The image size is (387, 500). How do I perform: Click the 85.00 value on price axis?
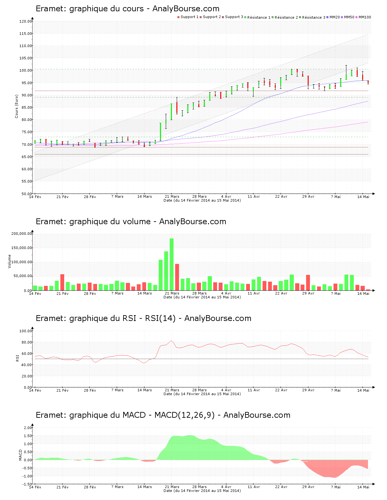pos(26,107)
